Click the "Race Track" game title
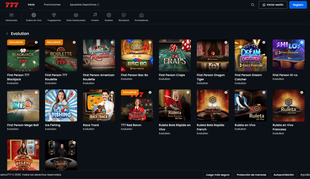310x179 pixels. [x=91, y=125]
